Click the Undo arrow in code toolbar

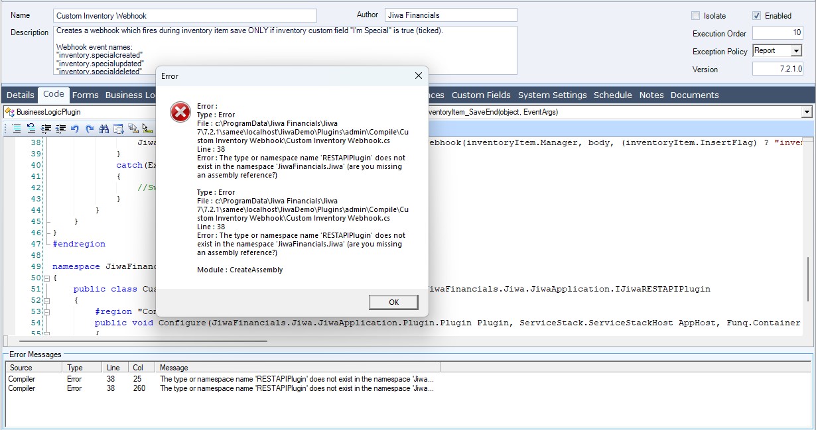(x=74, y=129)
